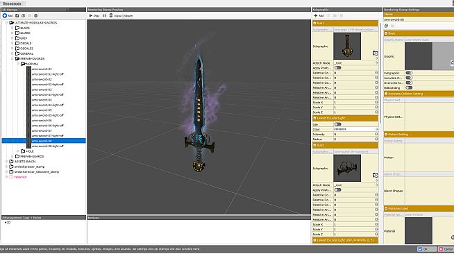
Task: Toggle the Accurate C... switch in Basic
Action: (409, 78)
